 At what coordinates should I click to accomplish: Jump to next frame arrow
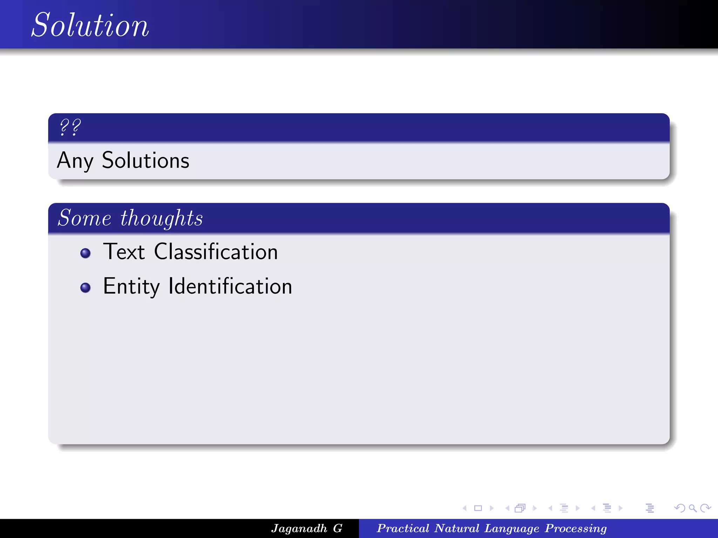click(x=535, y=508)
